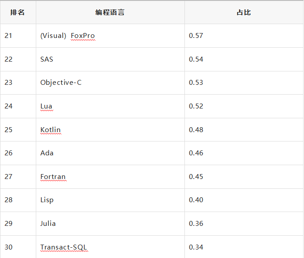The height and width of the screenshot is (258, 304).
Task: Select the underlined Lua word
Action: (x=46, y=106)
